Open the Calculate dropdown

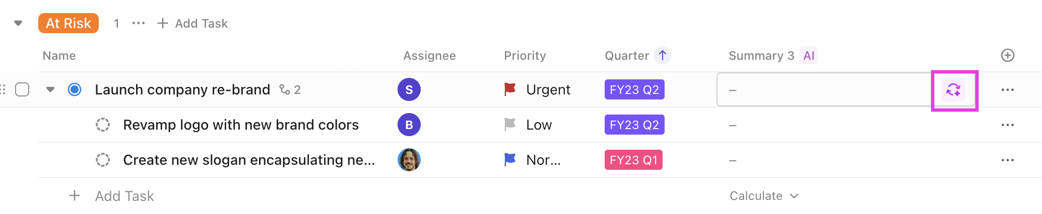[x=763, y=196]
